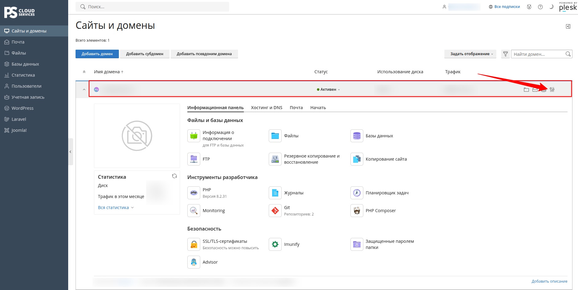Open the PHP settings icon
This screenshot has height=290, width=578.
tap(194, 193)
